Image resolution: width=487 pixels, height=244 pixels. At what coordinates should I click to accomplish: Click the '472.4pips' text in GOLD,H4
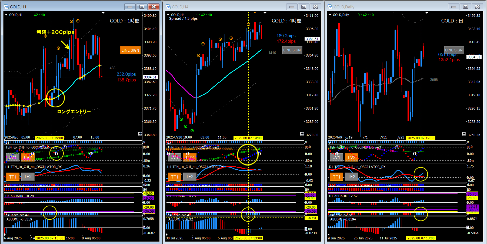click(286, 41)
